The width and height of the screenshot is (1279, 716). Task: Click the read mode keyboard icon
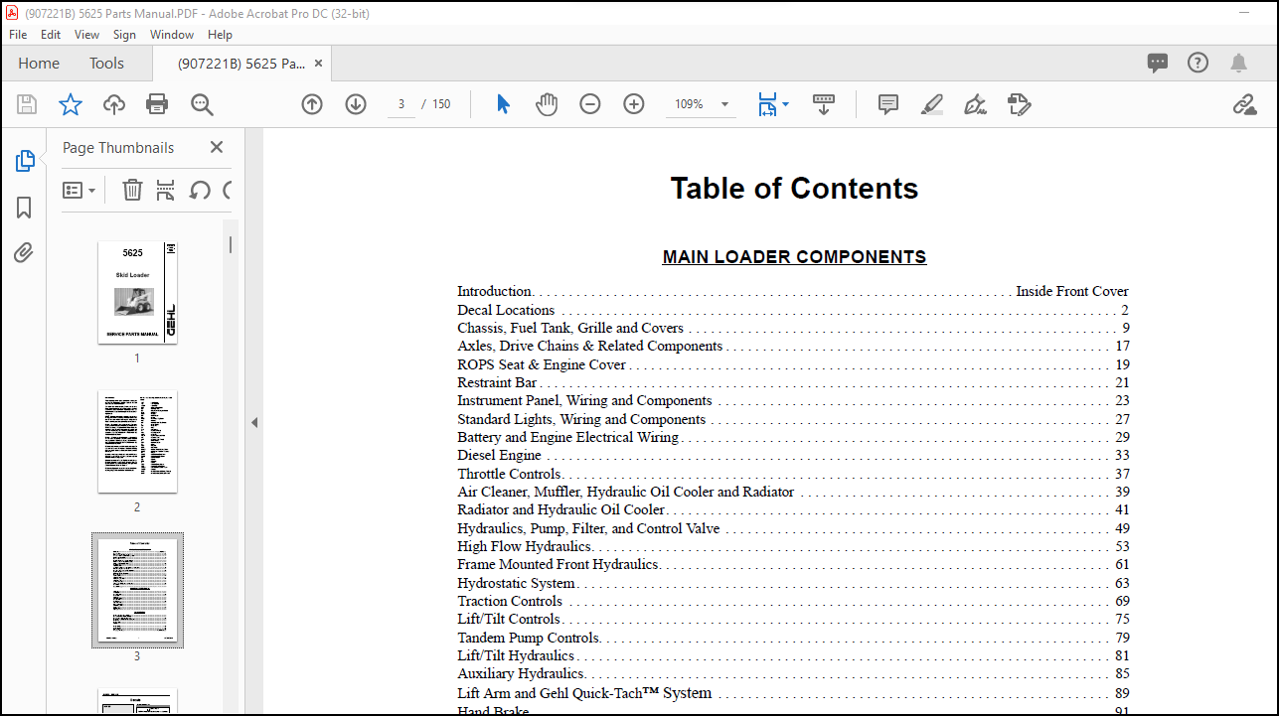coord(824,104)
